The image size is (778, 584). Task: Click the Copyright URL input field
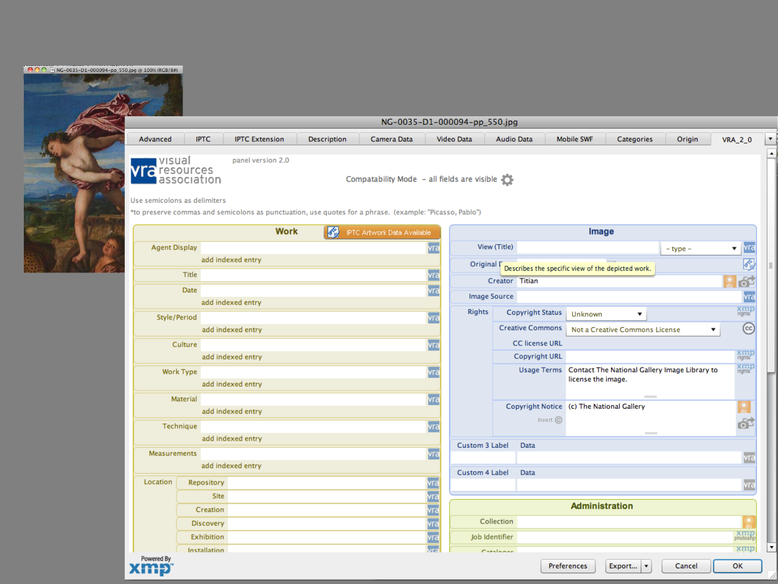(650, 356)
